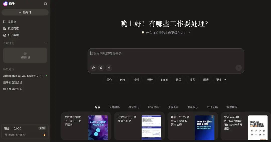Select the 网页 task chip
The width and height of the screenshot is (271, 142).
(x=179, y=80)
